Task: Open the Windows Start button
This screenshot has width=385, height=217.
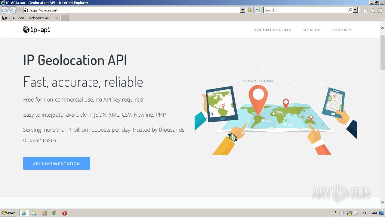Action: (8, 213)
